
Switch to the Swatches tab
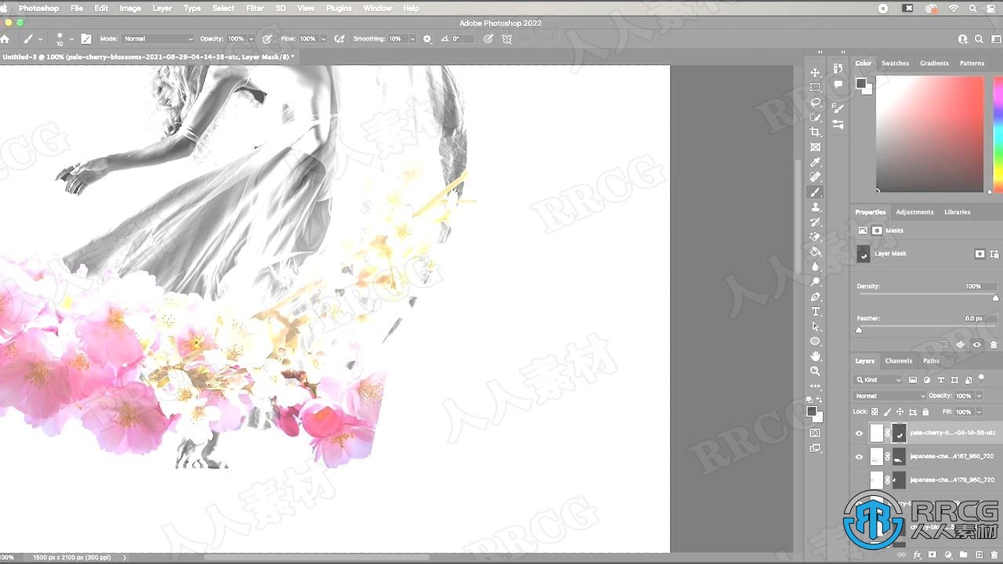895,63
